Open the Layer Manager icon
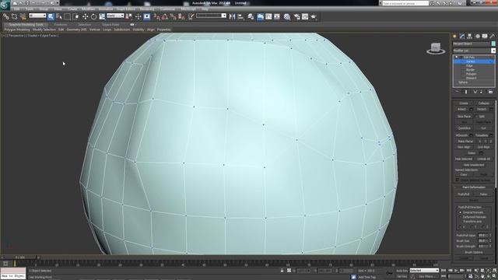The image size is (498, 280). [x=251, y=16]
